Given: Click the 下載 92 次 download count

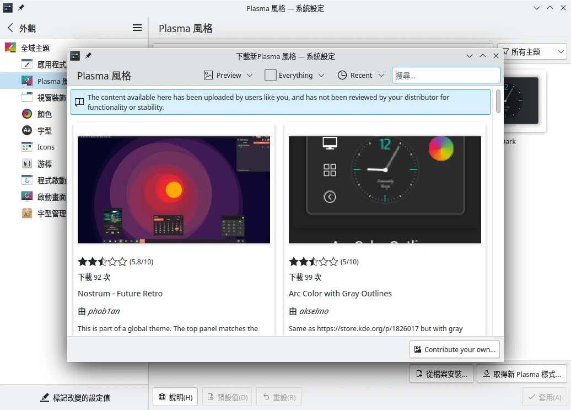Looking at the screenshot, I should [94, 277].
